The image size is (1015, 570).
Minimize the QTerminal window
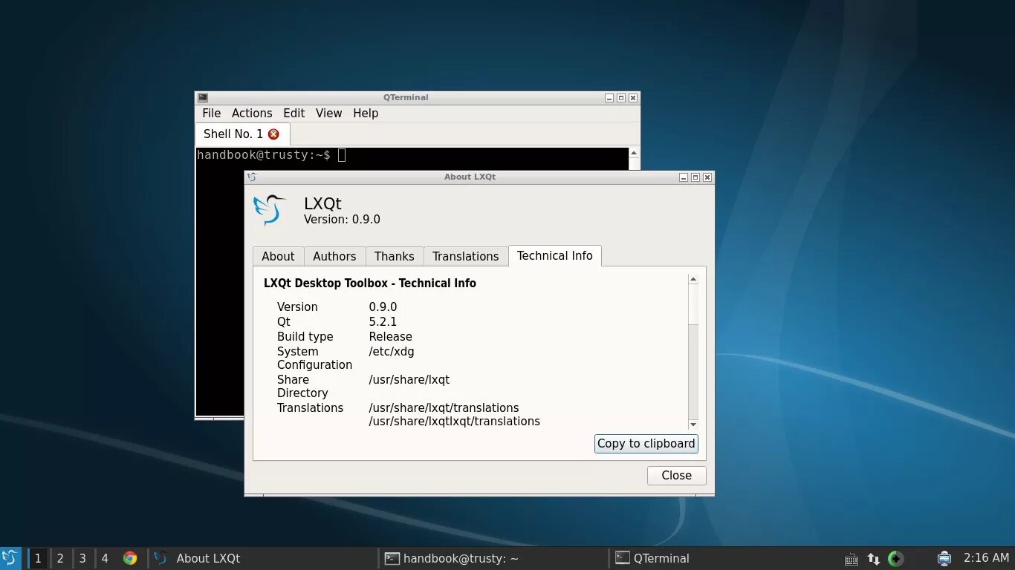tap(609, 98)
